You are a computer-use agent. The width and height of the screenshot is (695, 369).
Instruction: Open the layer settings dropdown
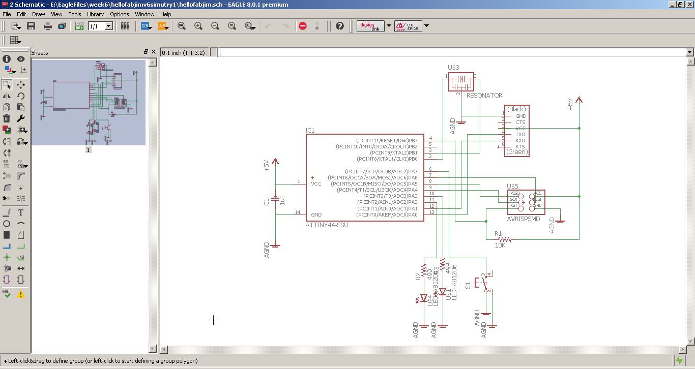(9, 70)
